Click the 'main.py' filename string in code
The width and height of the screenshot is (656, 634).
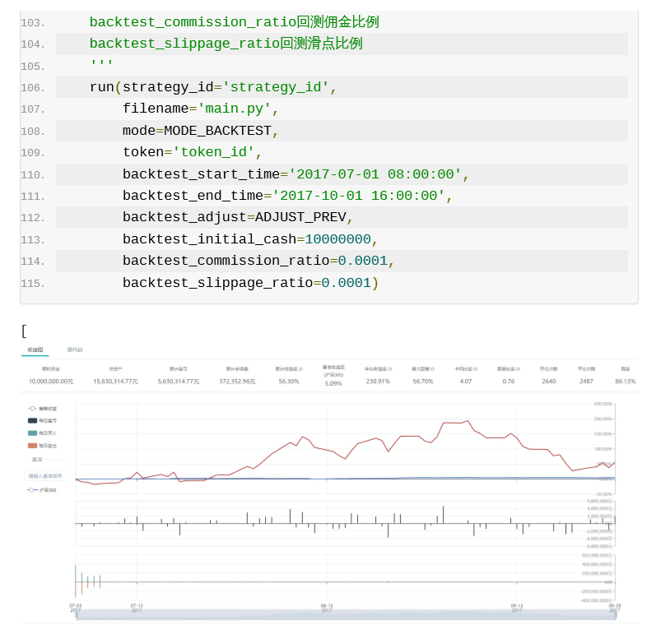[x=234, y=109]
